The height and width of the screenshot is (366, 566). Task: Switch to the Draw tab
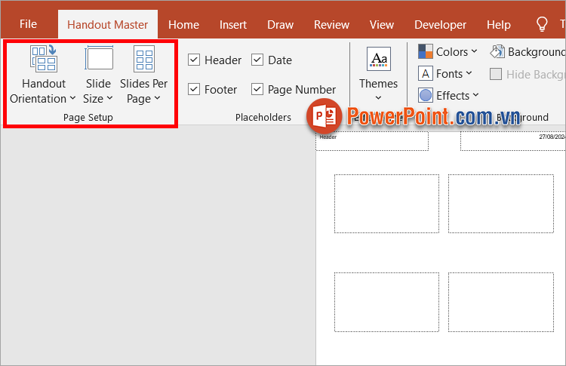coord(281,25)
